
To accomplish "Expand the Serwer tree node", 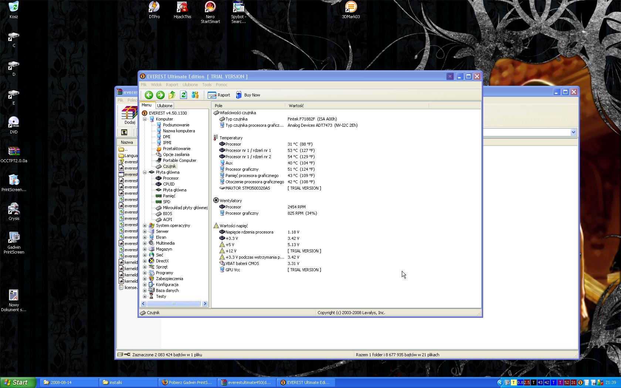I will click(x=145, y=231).
